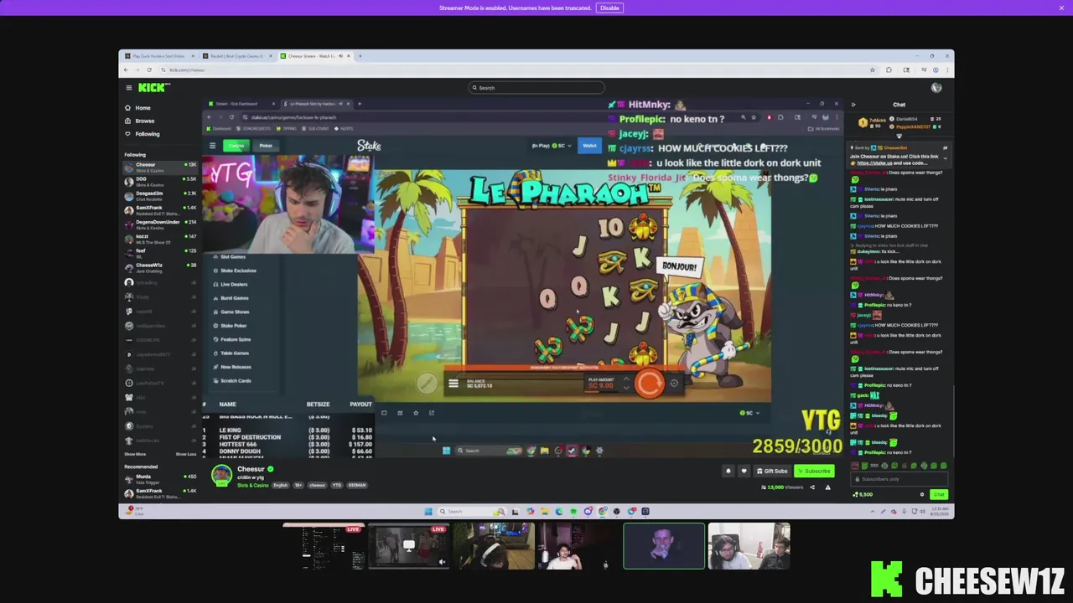This screenshot has height=603, width=1073.
Task: Toggle the notification bell for Cheesur
Action: click(728, 471)
